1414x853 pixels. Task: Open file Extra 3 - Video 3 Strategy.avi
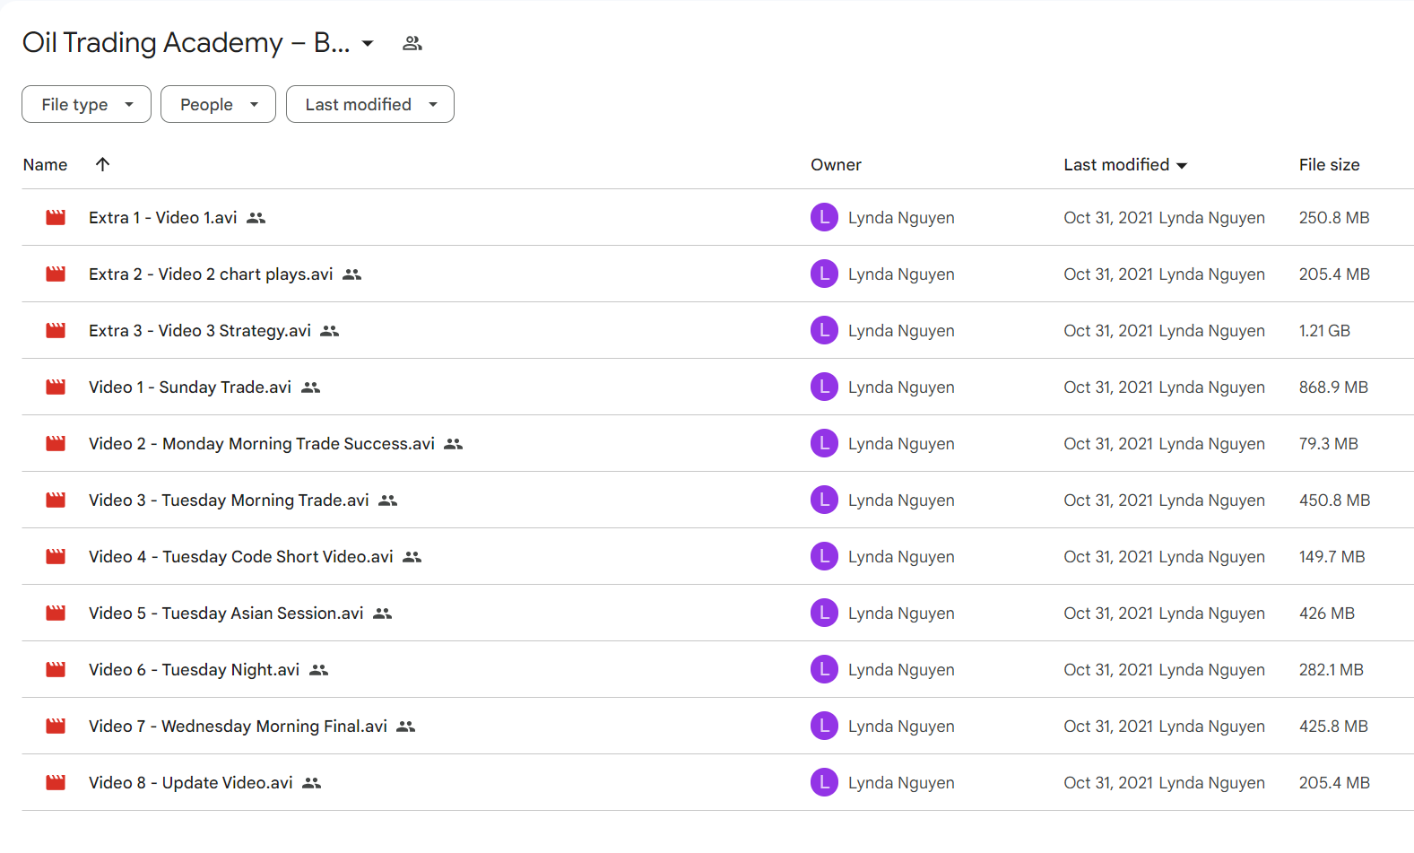point(200,331)
